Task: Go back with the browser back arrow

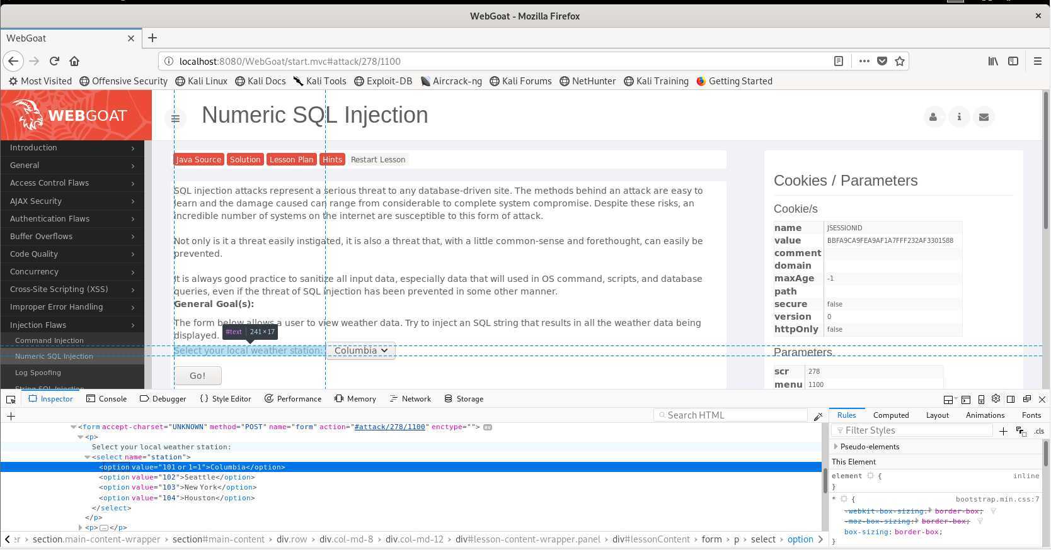Action: [13, 61]
